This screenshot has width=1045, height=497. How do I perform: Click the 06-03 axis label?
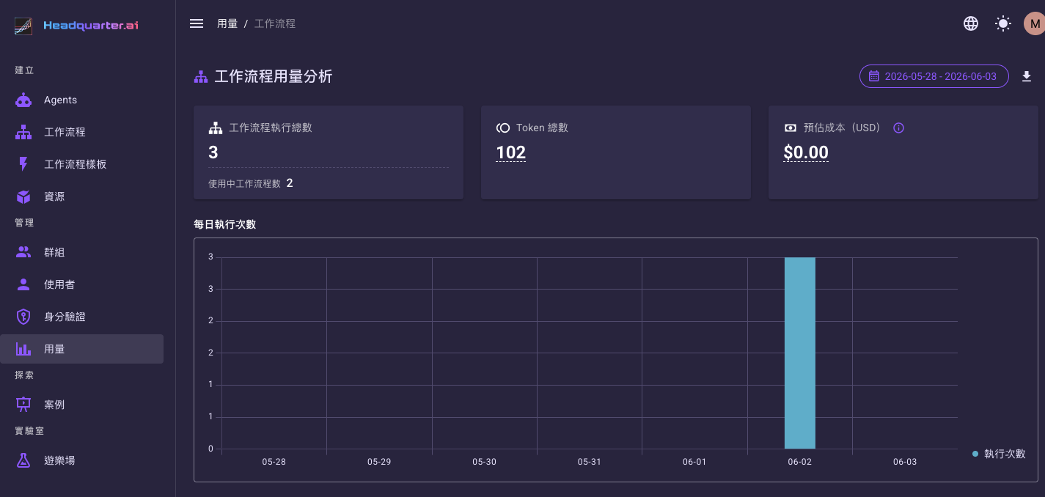[905, 462]
